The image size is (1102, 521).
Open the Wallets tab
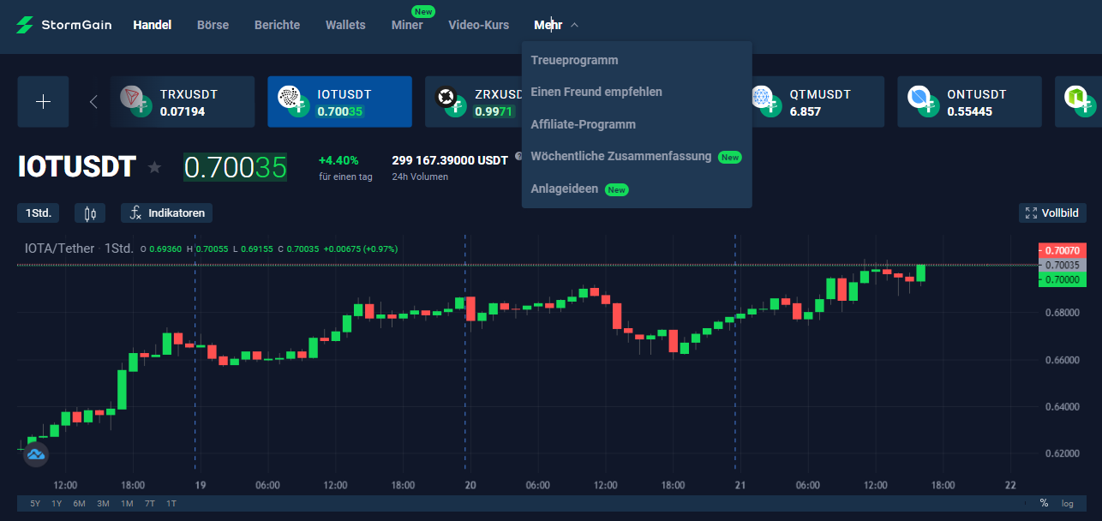coord(345,25)
